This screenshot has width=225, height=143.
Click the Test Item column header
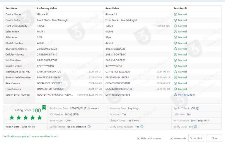pyautogui.click(x=11, y=8)
